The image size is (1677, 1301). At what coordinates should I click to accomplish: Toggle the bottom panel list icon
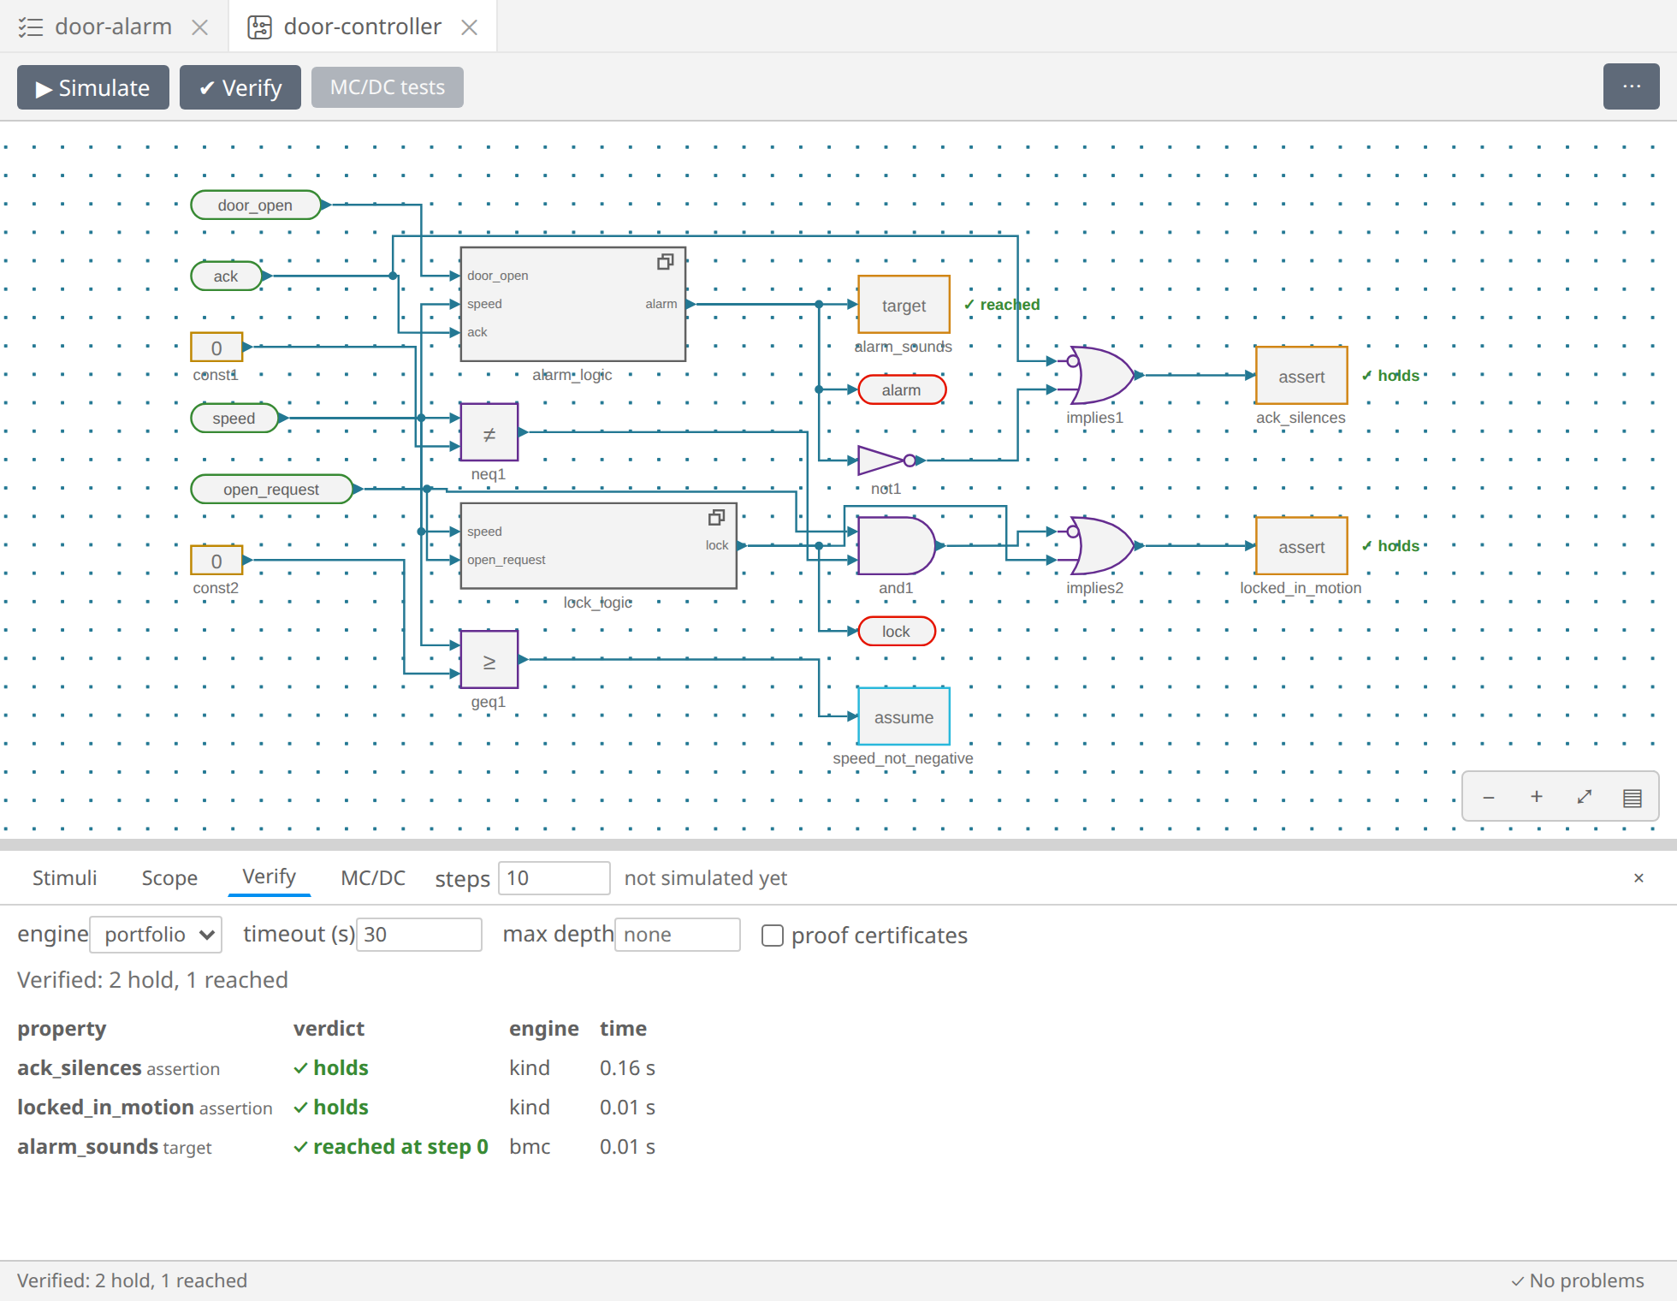click(1633, 797)
